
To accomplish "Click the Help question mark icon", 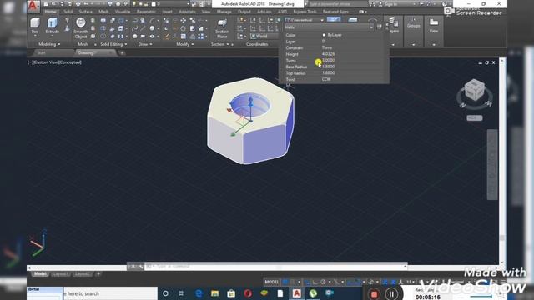I will 445,4.
